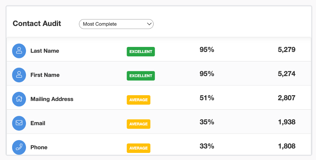Click the 5,279 count for Last Name
Image resolution: width=316 pixels, height=160 pixels.
click(x=287, y=50)
